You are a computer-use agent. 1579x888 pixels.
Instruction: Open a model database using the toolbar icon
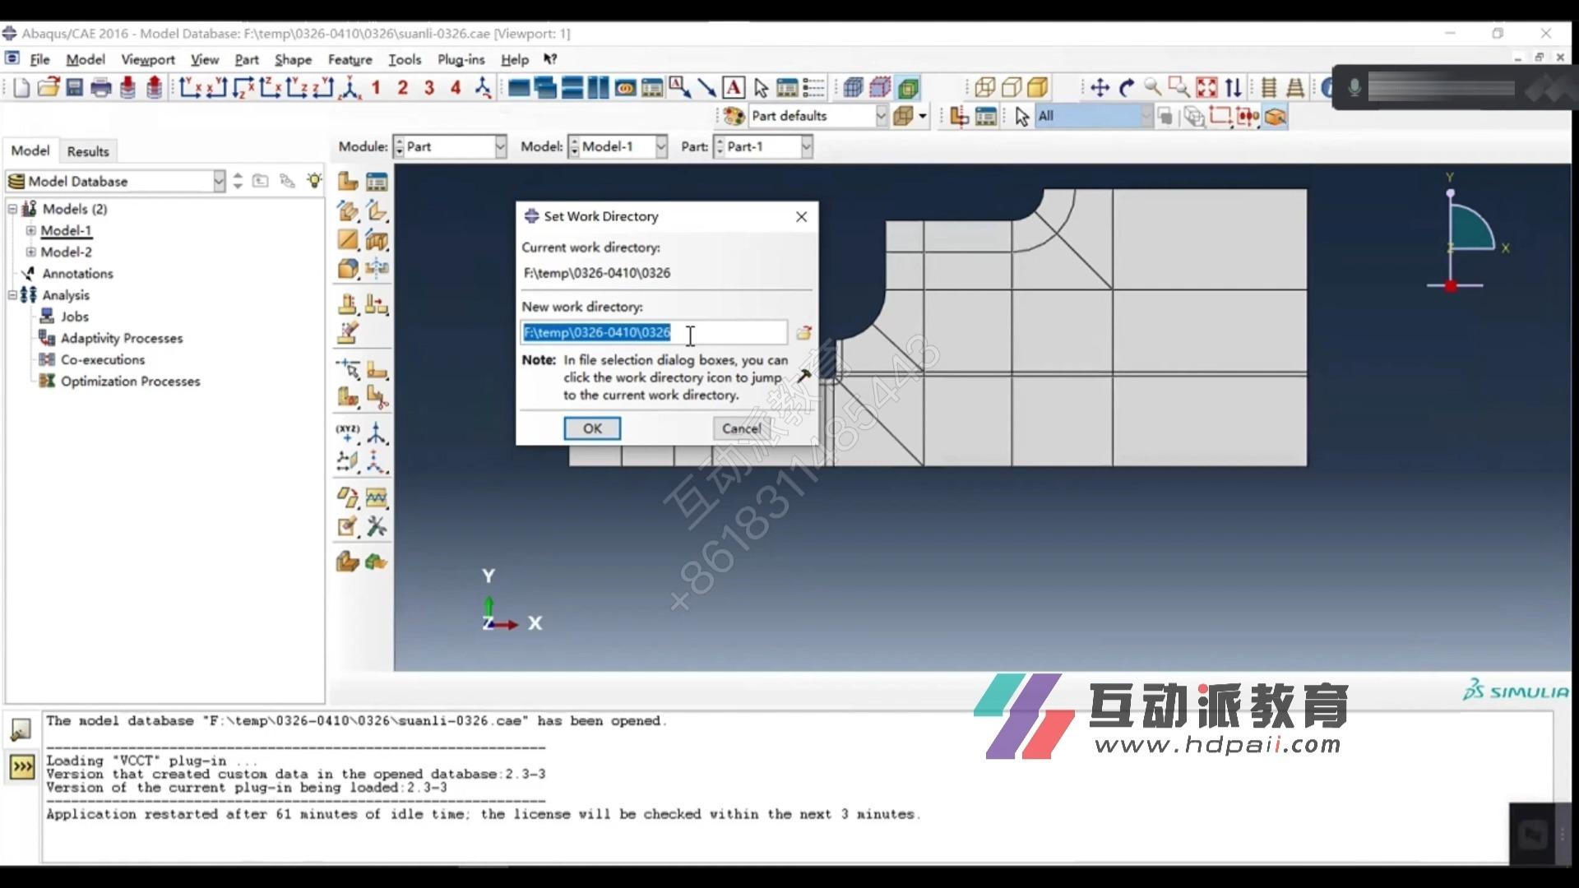tap(48, 87)
